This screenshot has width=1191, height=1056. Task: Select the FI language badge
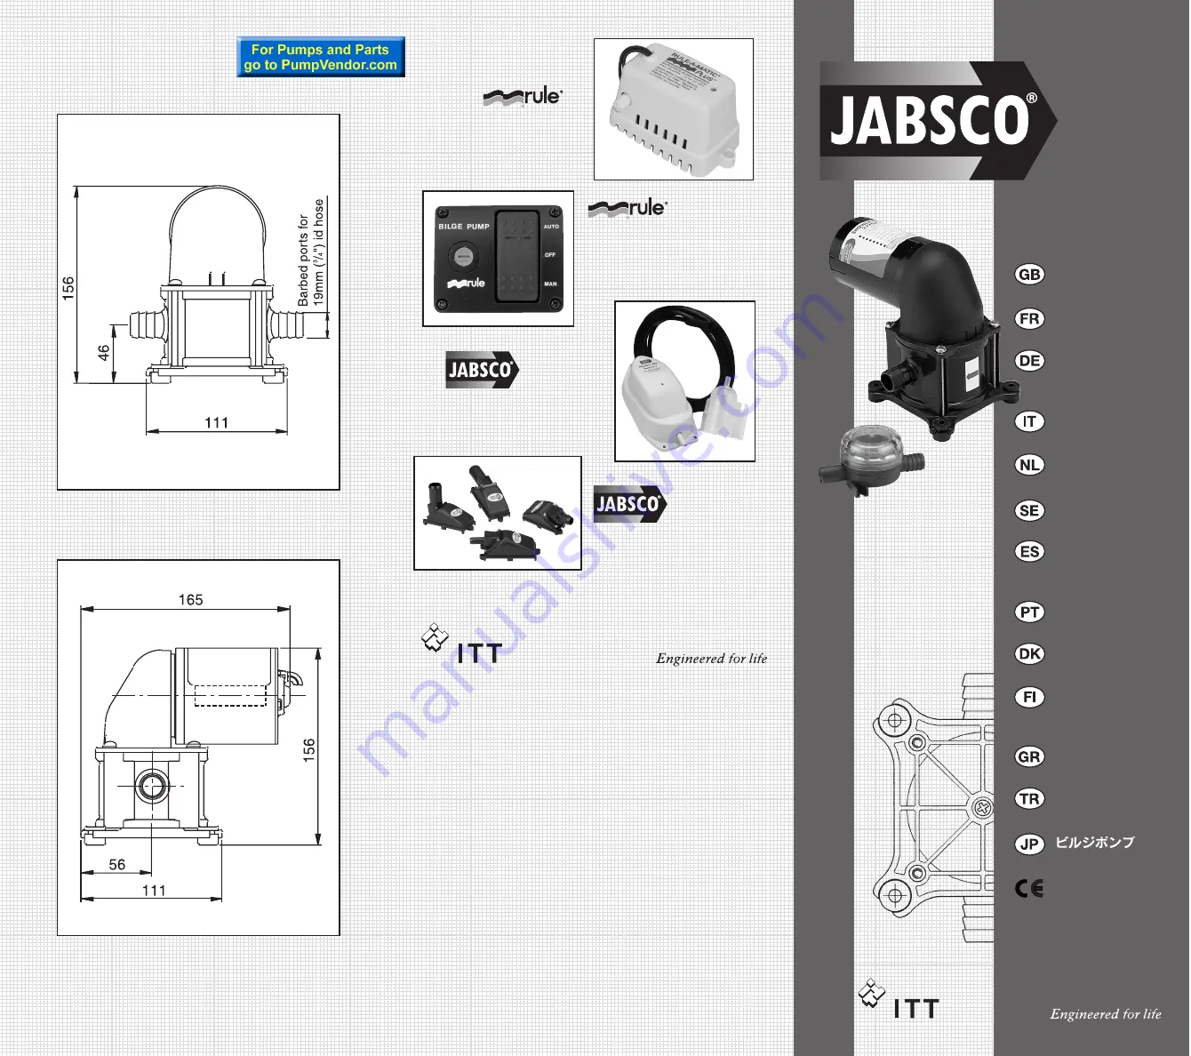click(x=1029, y=698)
